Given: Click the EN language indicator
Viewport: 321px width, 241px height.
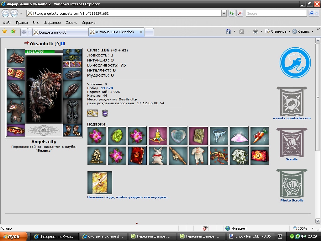Looking at the screenshot, I should click(280, 237).
